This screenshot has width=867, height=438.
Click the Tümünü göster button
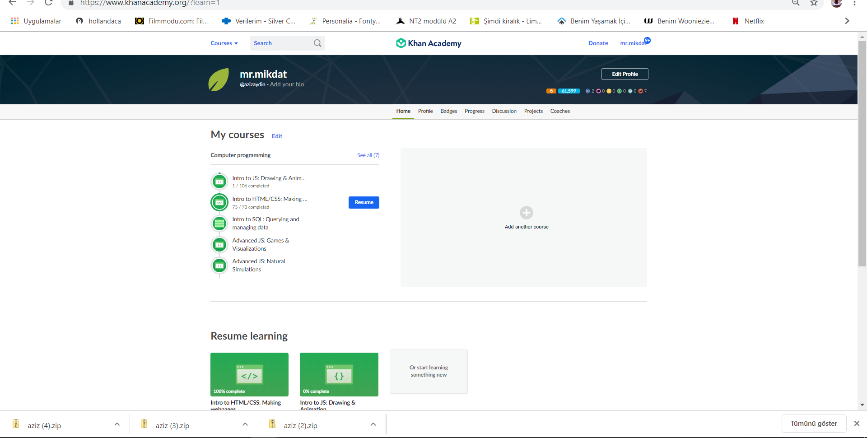[x=814, y=424]
